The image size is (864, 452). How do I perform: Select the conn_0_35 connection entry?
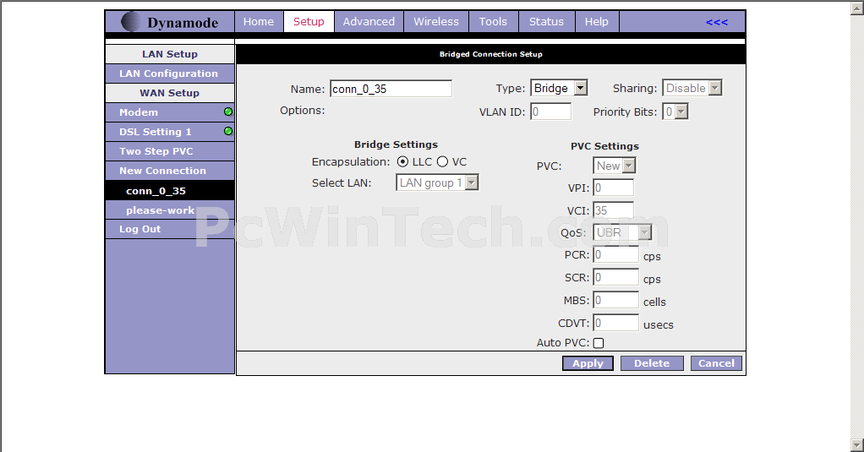[x=170, y=190]
